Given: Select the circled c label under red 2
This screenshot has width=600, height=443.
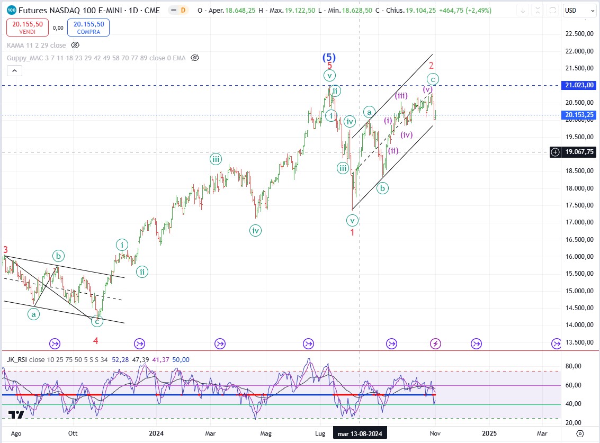Looking at the screenshot, I should 433,79.
